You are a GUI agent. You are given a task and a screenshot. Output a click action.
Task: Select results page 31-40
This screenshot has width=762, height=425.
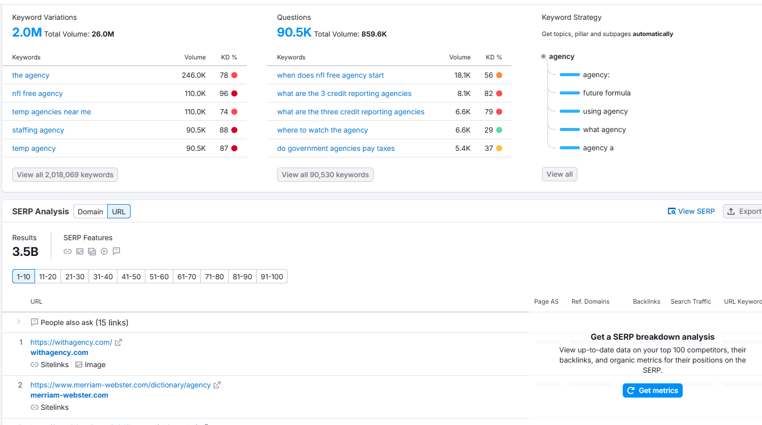click(x=103, y=276)
